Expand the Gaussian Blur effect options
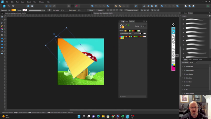 183,66
